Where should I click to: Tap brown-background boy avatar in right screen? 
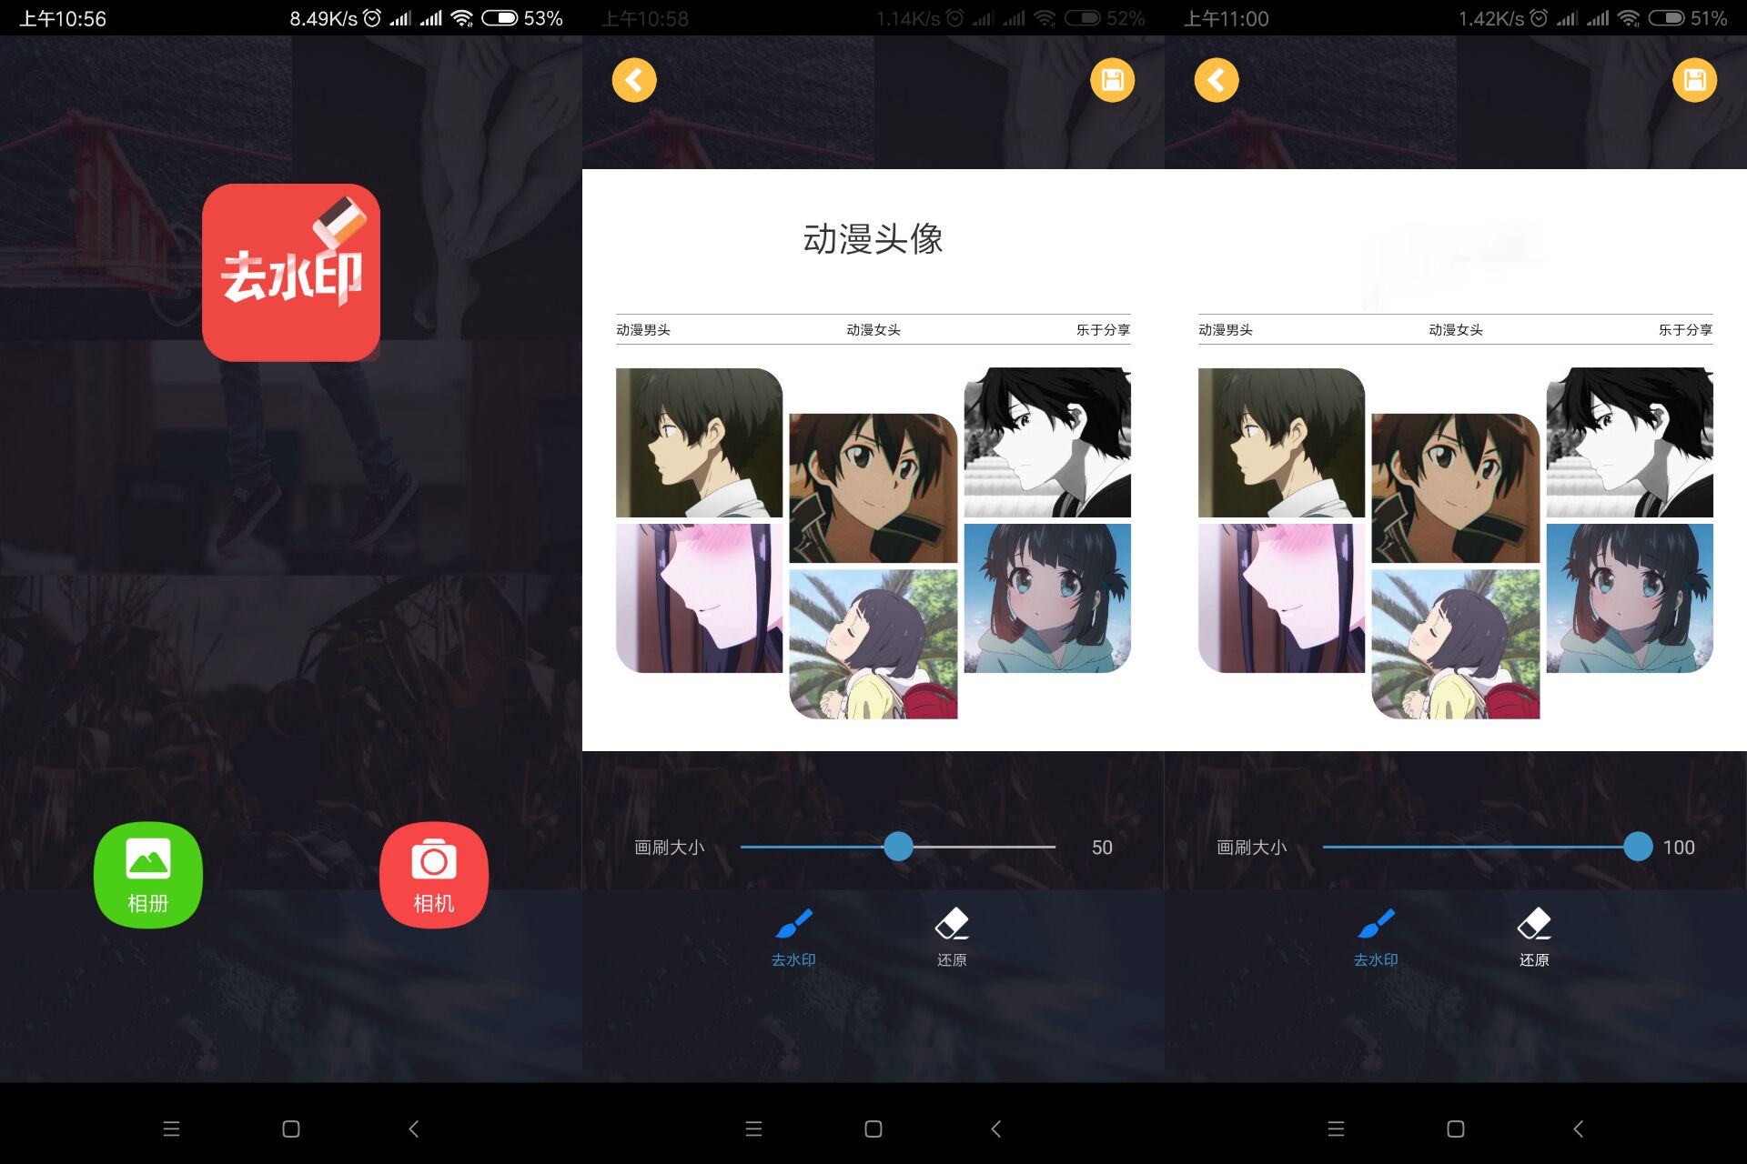click(x=1456, y=488)
